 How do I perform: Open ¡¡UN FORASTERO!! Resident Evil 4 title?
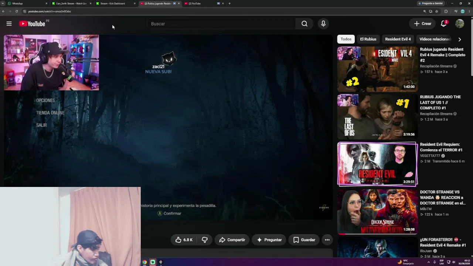coord(443,242)
